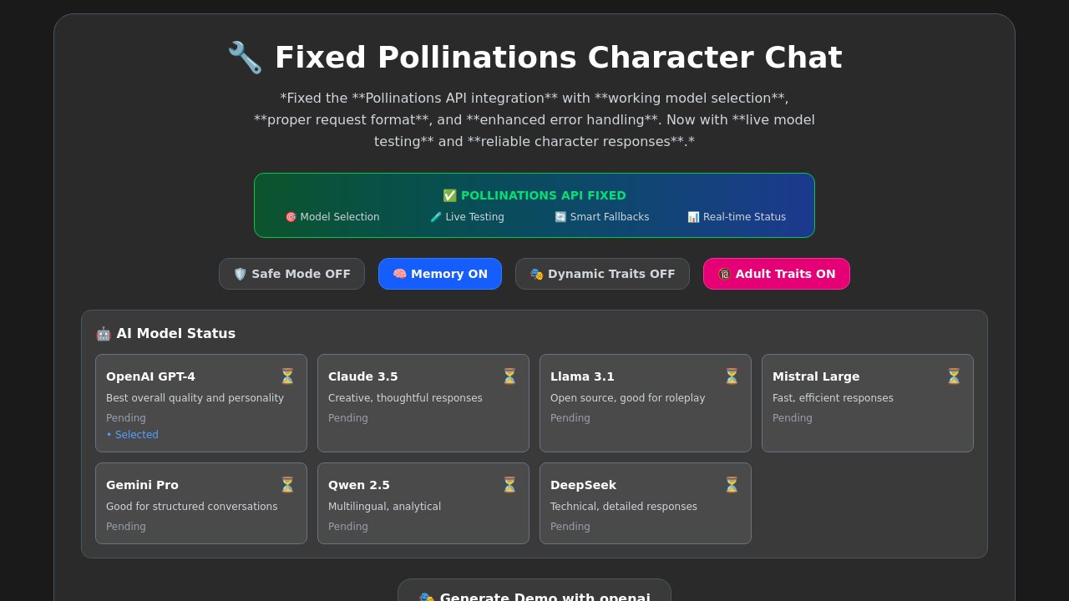Click the robot icon beside AI Model Status

104,334
